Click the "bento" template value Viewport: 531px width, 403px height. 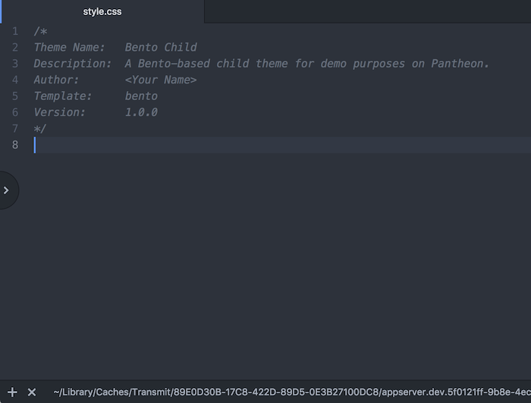pyautogui.click(x=141, y=96)
